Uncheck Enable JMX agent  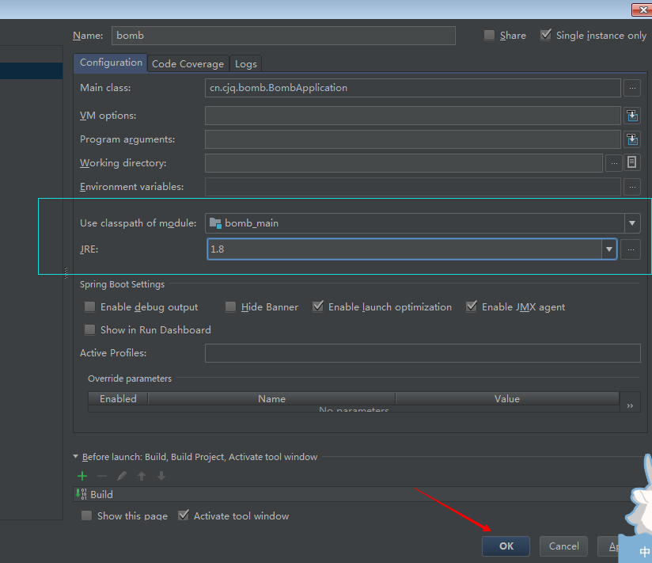pos(471,306)
